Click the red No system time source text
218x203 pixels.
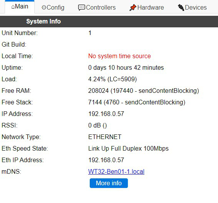pyautogui.click(x=119, y=56)
